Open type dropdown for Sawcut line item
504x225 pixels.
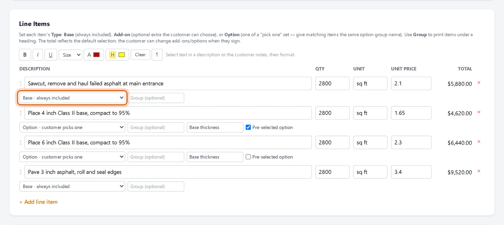[x=72, y=98]
